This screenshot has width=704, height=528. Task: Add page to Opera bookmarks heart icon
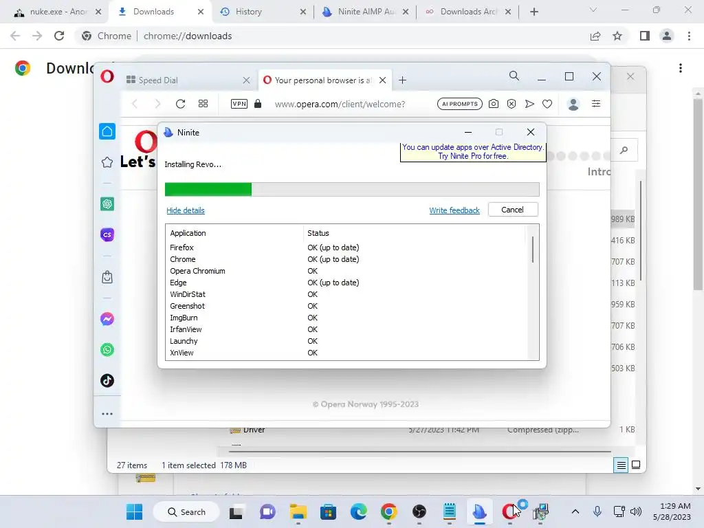pos(547,104)
